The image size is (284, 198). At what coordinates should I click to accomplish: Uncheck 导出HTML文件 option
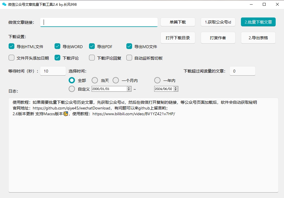11,46
